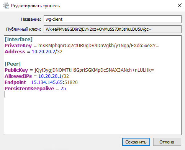Click the Публичный ключ: label

[x=24, y=29]
